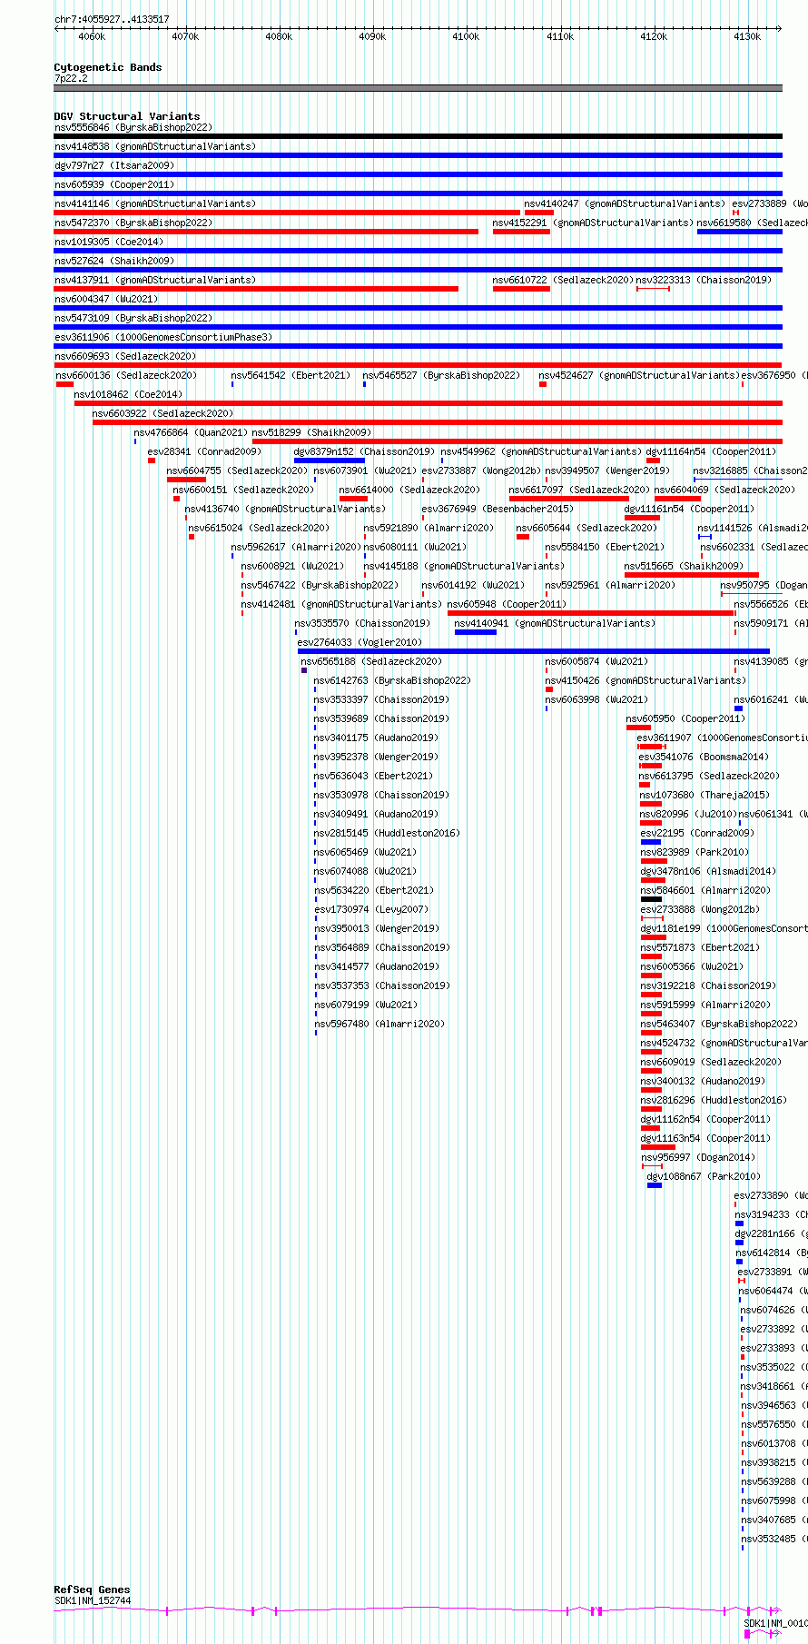808x1644 pixels.
Task: Select nsv5967480 (Almarri2020) label
Action: 379,1024
